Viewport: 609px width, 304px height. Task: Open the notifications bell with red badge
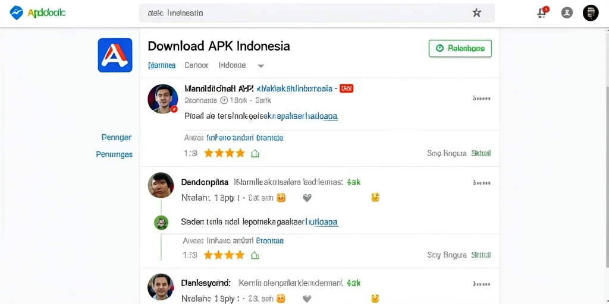542,12
